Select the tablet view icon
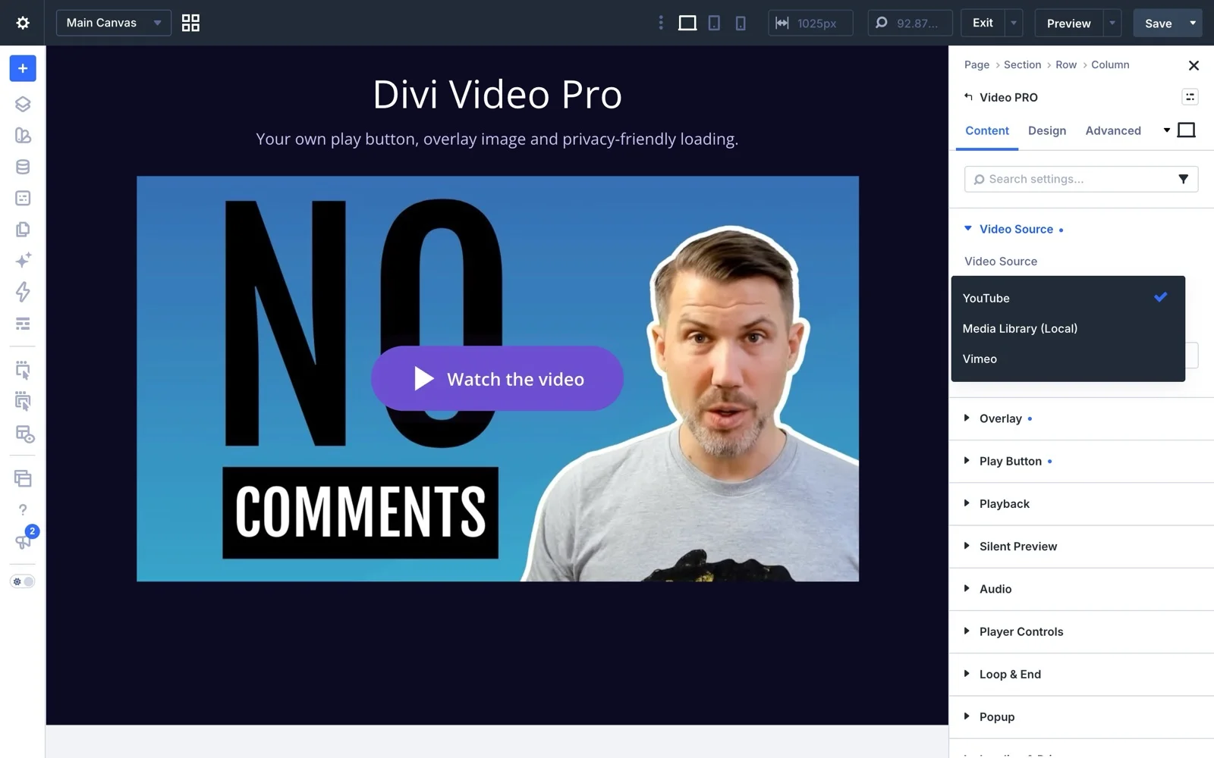 (x=714, y=23)
